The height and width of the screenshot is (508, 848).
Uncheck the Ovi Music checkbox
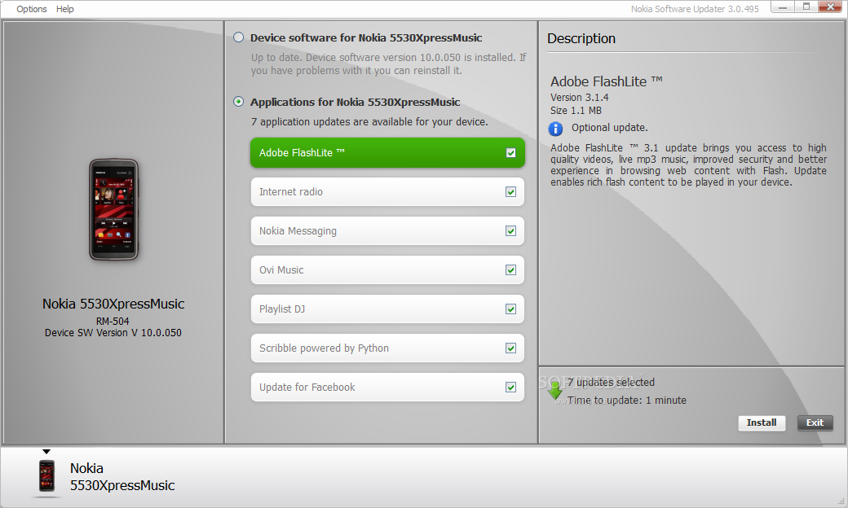tap(510, 270)
